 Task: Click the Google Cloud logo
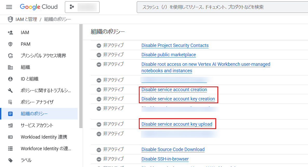(39, 7)
